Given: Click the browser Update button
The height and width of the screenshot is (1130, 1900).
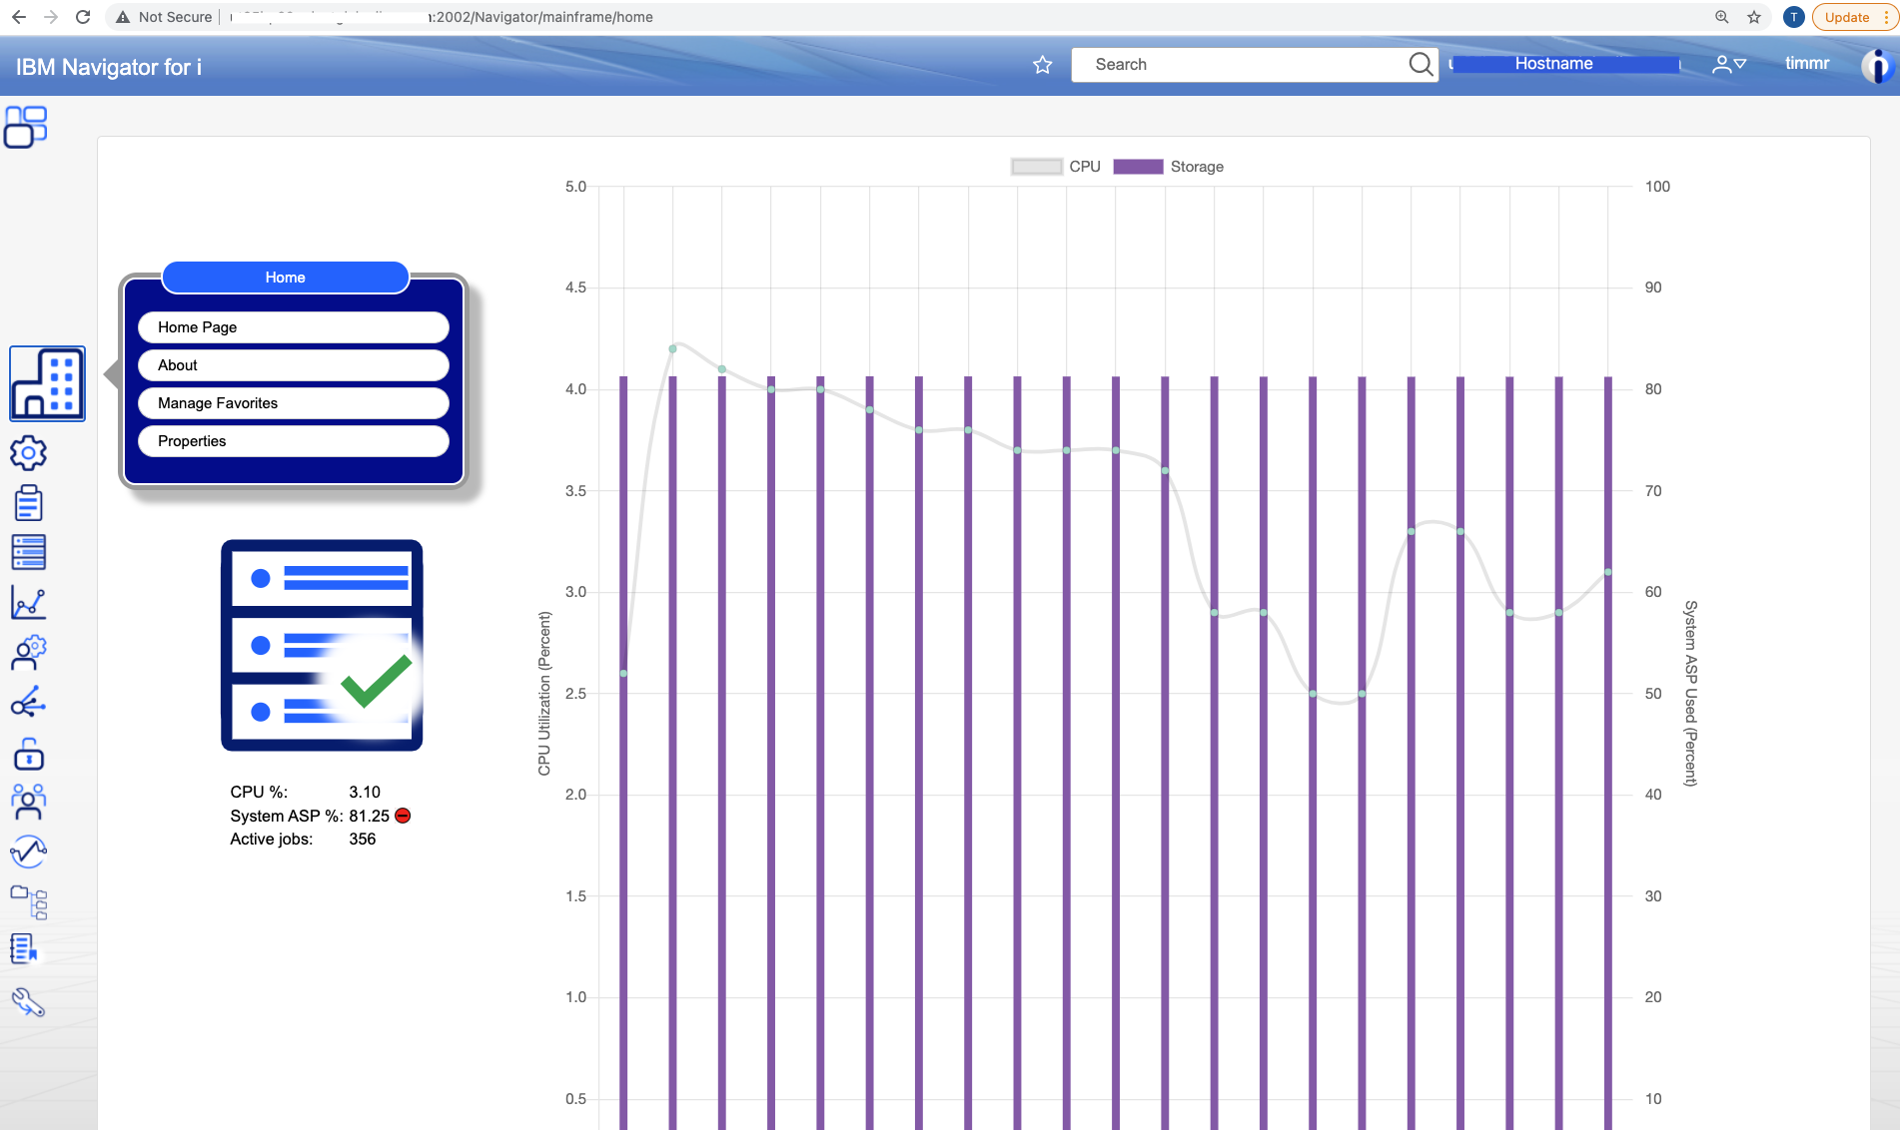Looking at the screenshot, I should coord(1853,17).
